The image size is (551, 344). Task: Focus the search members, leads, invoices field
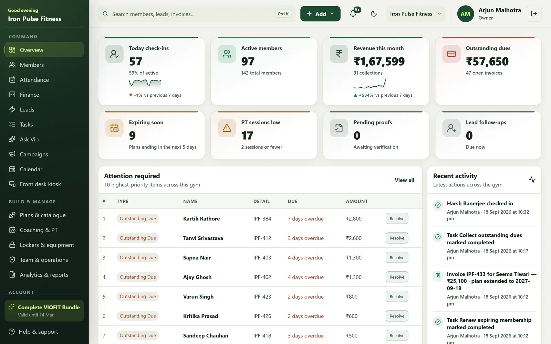197,14
